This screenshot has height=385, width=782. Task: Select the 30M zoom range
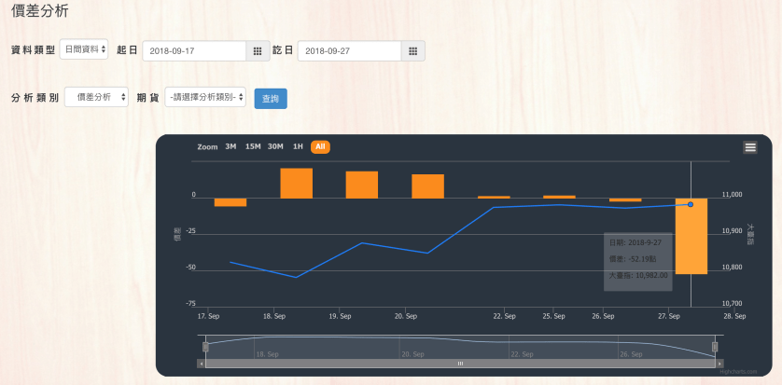[x=275, y=146]
